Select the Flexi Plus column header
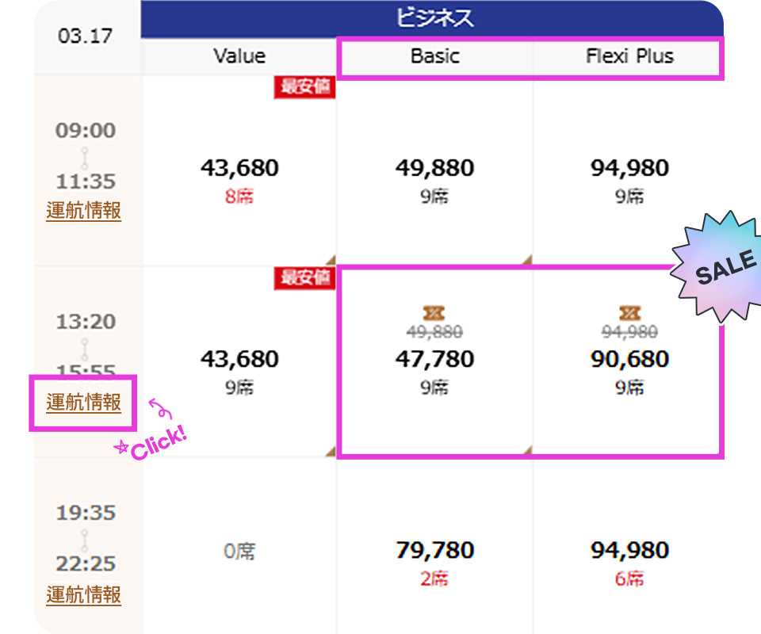The height and width of the screenshot is (634, 761). coord(629,56)
